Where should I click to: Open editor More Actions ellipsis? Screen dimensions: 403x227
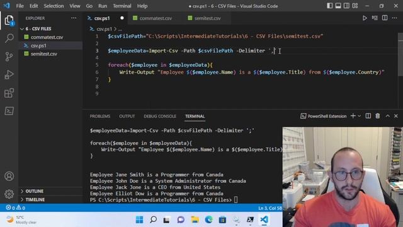point(395,18)
